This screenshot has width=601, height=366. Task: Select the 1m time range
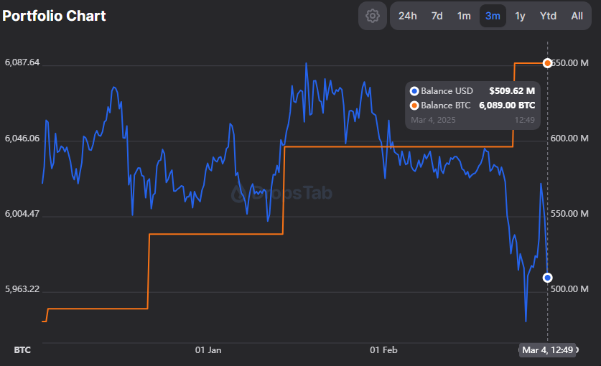coord(464,16)
